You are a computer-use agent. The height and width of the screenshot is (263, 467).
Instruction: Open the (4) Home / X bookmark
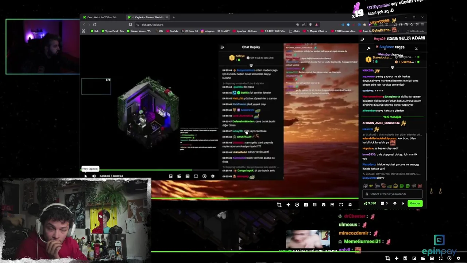tap(190, 31)
